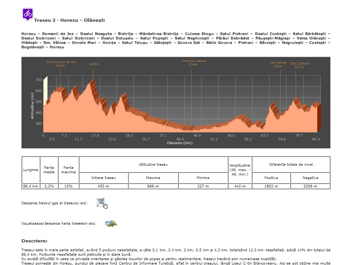Download the GPS track via GPS icon
This screenshot has height=265, width=346.
(102, 203)
